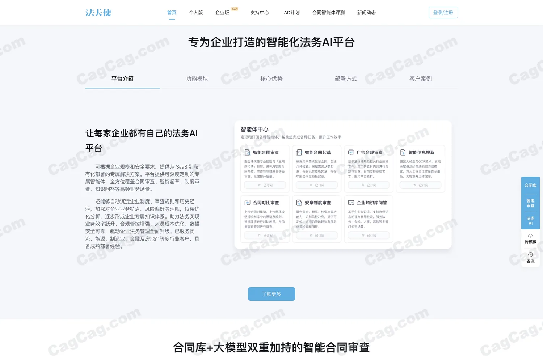543x356 pixels.
Task: Click the 规章制度审查 card icon
Action: pyautogui.click(x=299, y=203)
